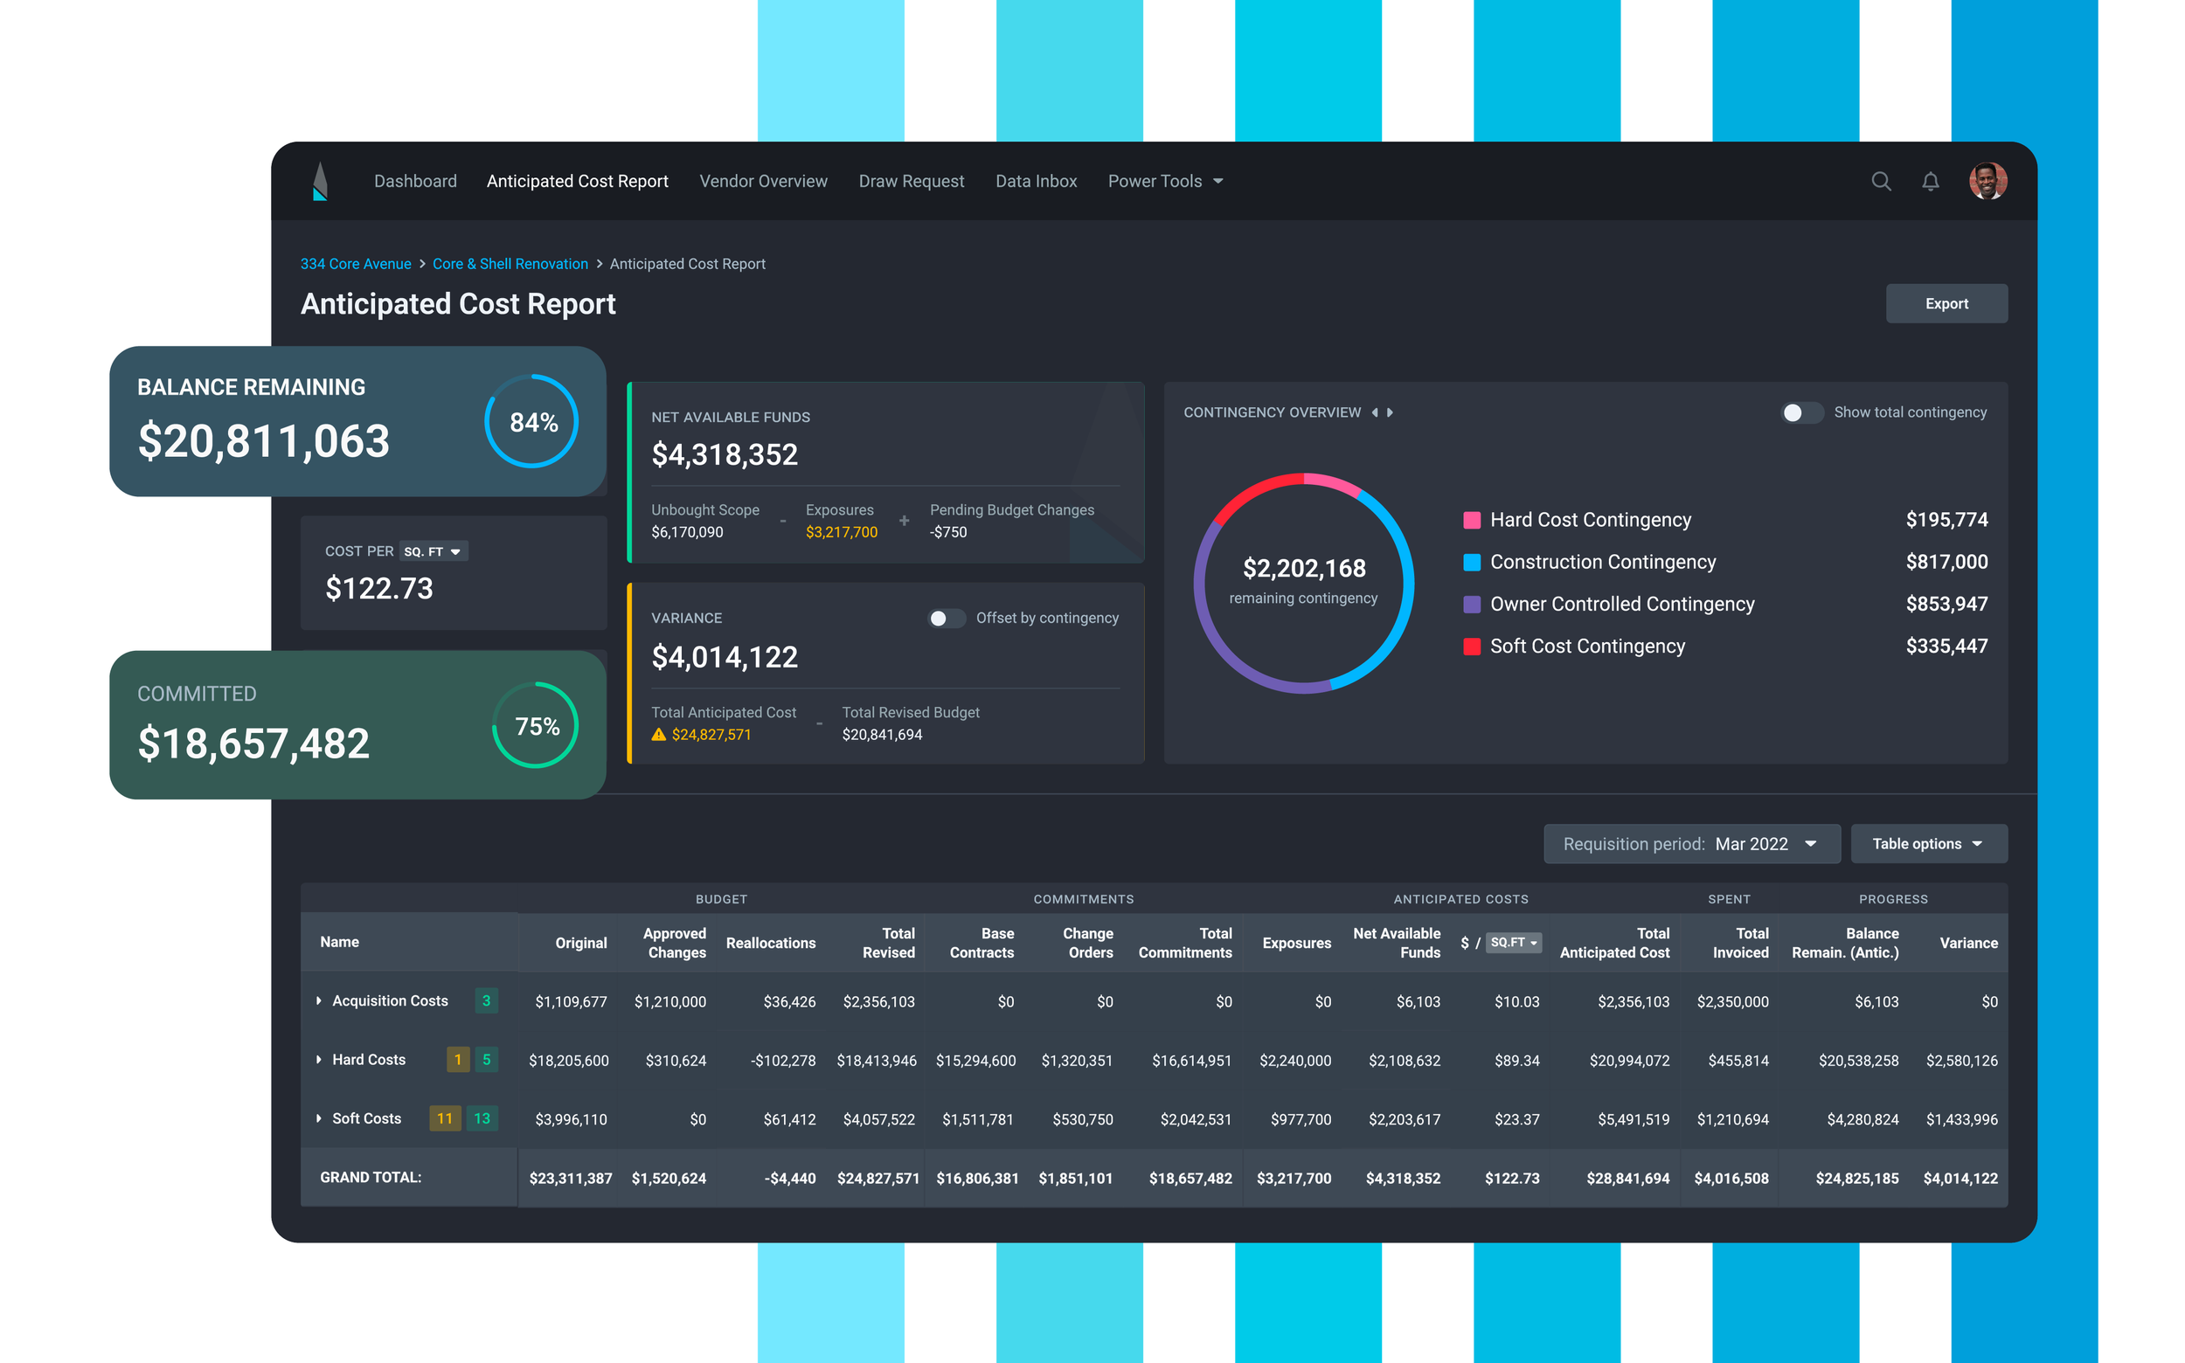Click the user profile avatar
2185x1363 pixels.
(x=1987, y=181)
